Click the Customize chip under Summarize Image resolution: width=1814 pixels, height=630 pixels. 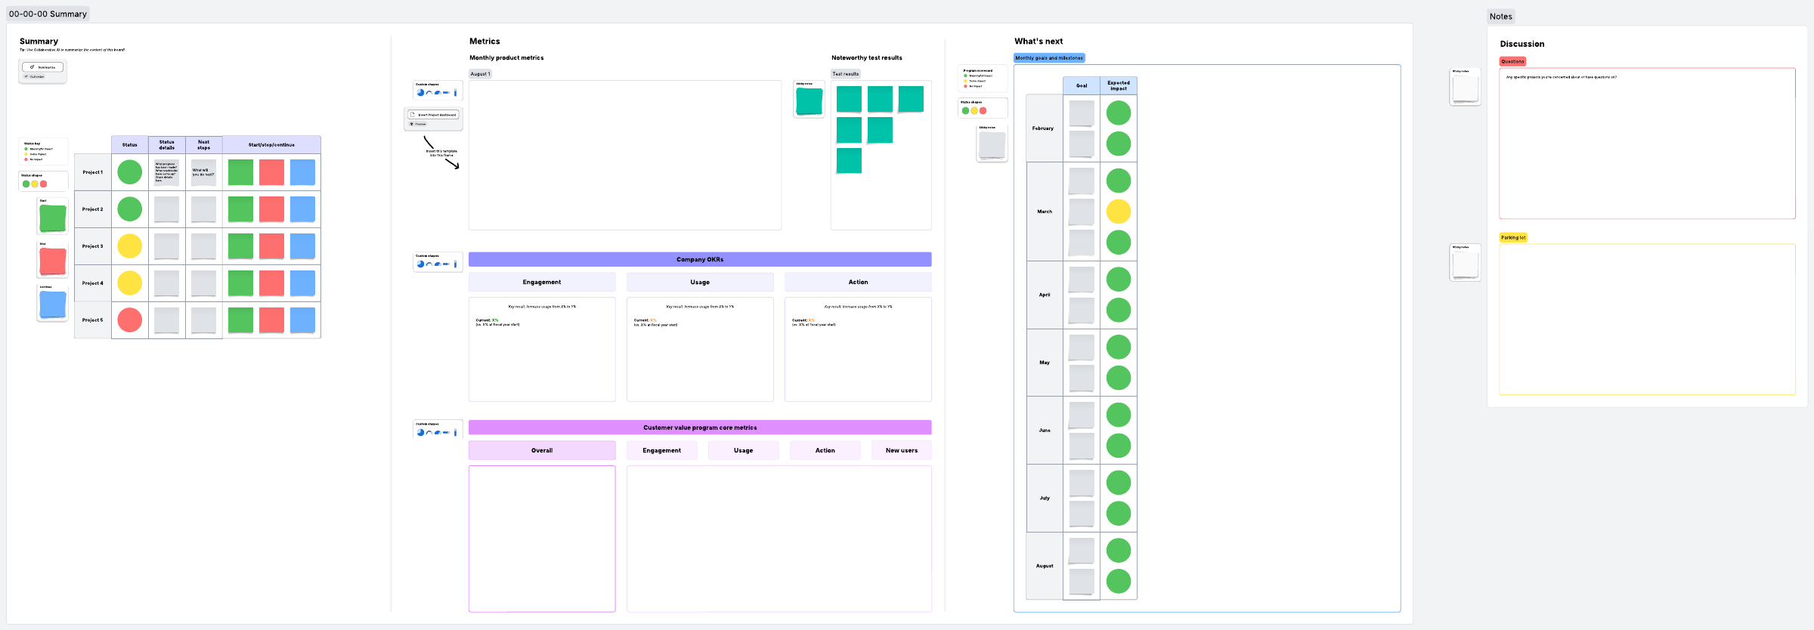[x=34, y=77]
